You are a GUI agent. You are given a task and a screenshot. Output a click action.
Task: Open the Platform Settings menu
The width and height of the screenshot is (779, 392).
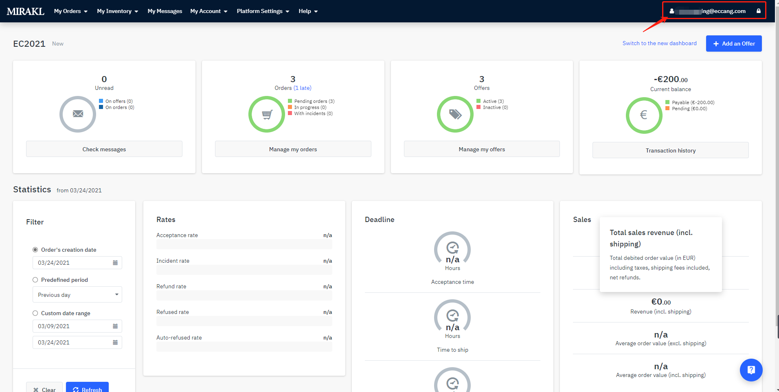263,11
